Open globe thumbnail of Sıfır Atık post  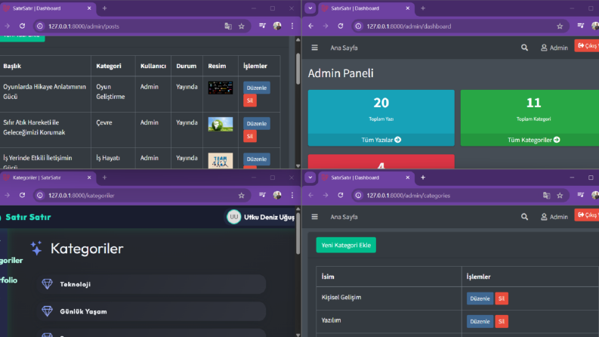pyautogui.click(x=221, y=124)
